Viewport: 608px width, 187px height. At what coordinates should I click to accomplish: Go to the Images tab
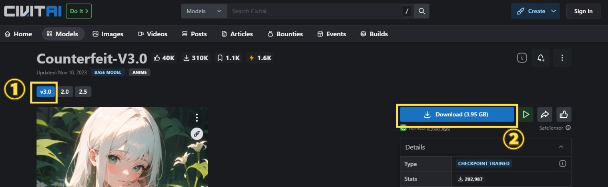(x=108, y=34)
